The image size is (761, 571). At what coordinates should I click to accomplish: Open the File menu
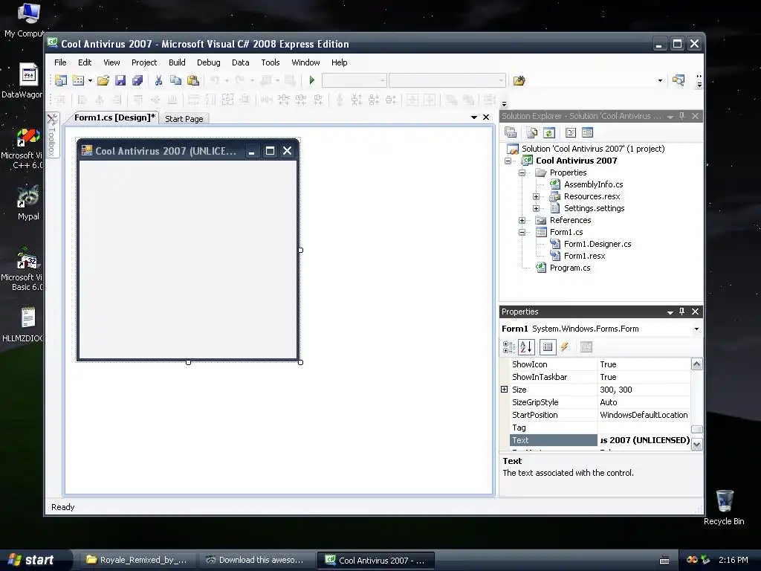point(60,62)
